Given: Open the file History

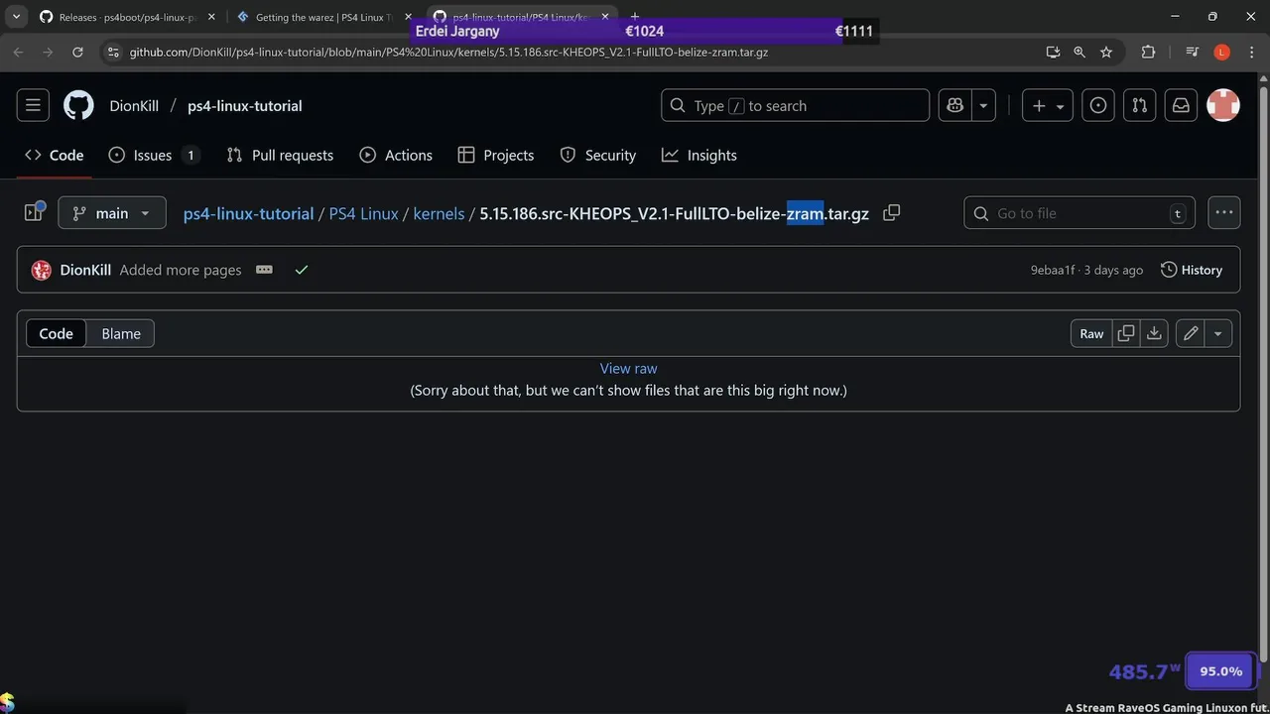Looking at the screenshot, I should tap(1192, 270).
